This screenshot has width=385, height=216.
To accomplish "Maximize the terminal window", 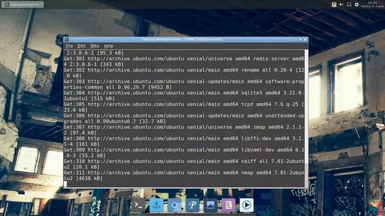I will (300, 40).
